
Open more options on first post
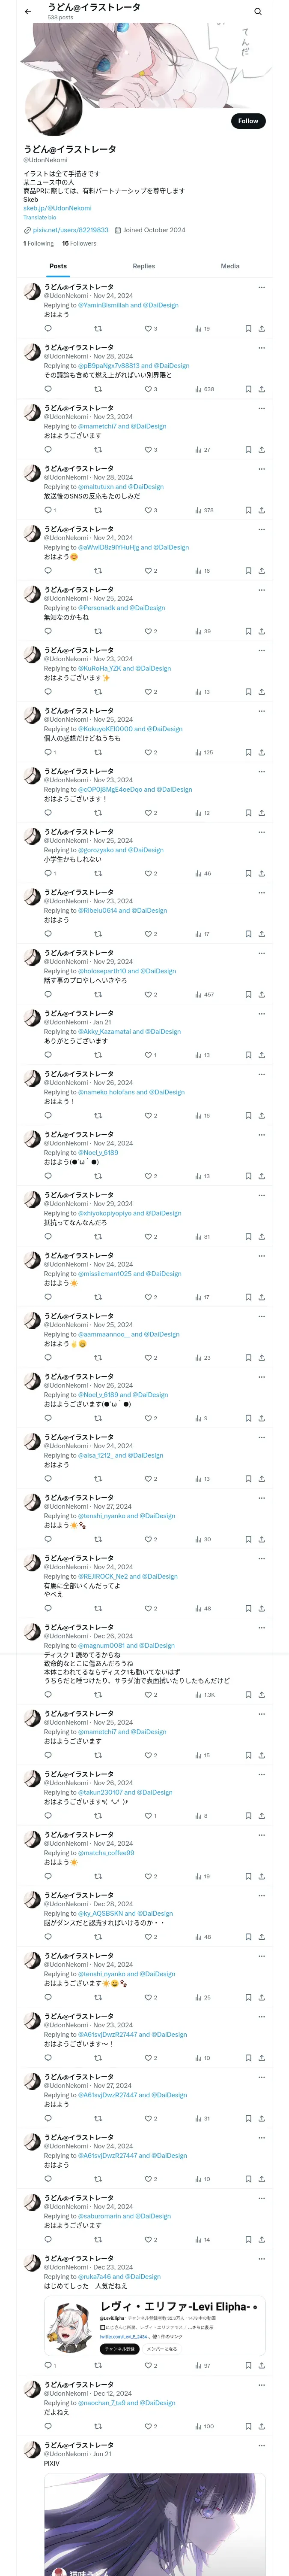[x=262, y=287]
